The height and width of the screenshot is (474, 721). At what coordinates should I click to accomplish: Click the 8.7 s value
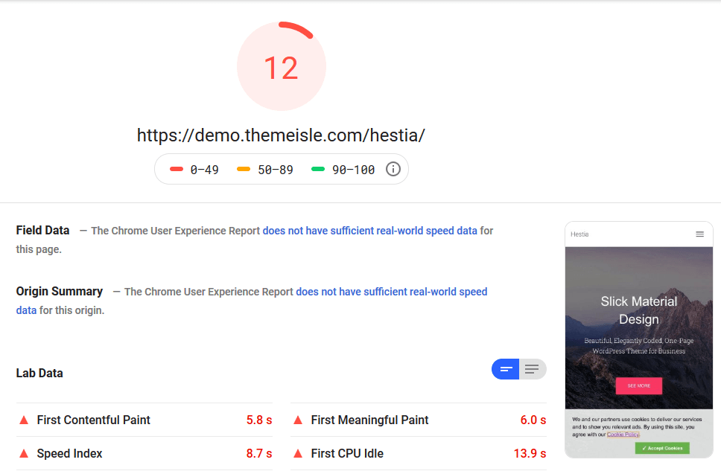259,453
